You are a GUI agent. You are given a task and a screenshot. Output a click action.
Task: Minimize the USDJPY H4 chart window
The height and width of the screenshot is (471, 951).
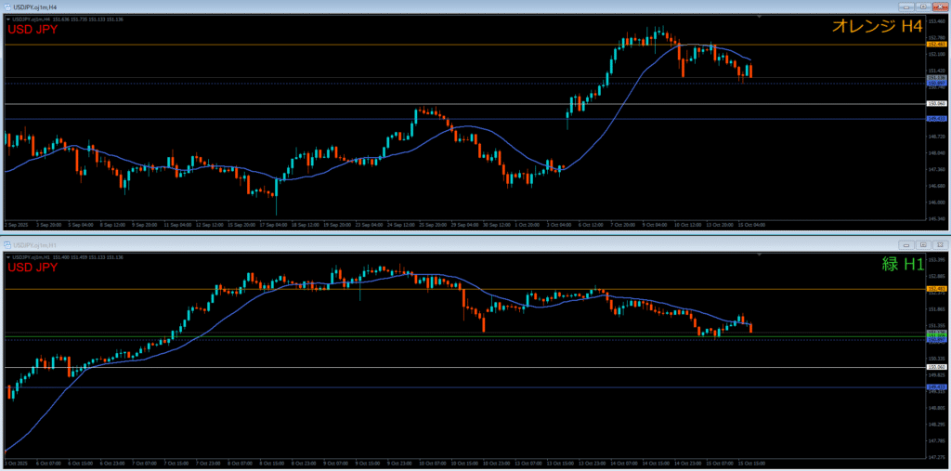[905, 7]
